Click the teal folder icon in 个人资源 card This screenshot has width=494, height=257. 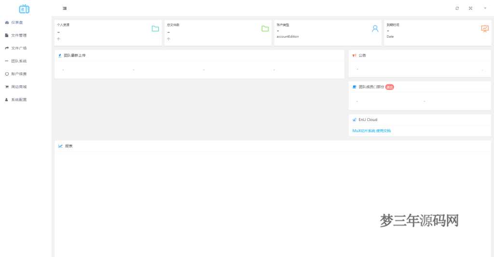(155, 28)
